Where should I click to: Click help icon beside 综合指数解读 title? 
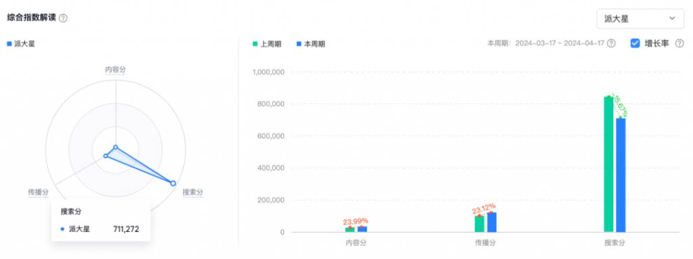coord(63,18)
